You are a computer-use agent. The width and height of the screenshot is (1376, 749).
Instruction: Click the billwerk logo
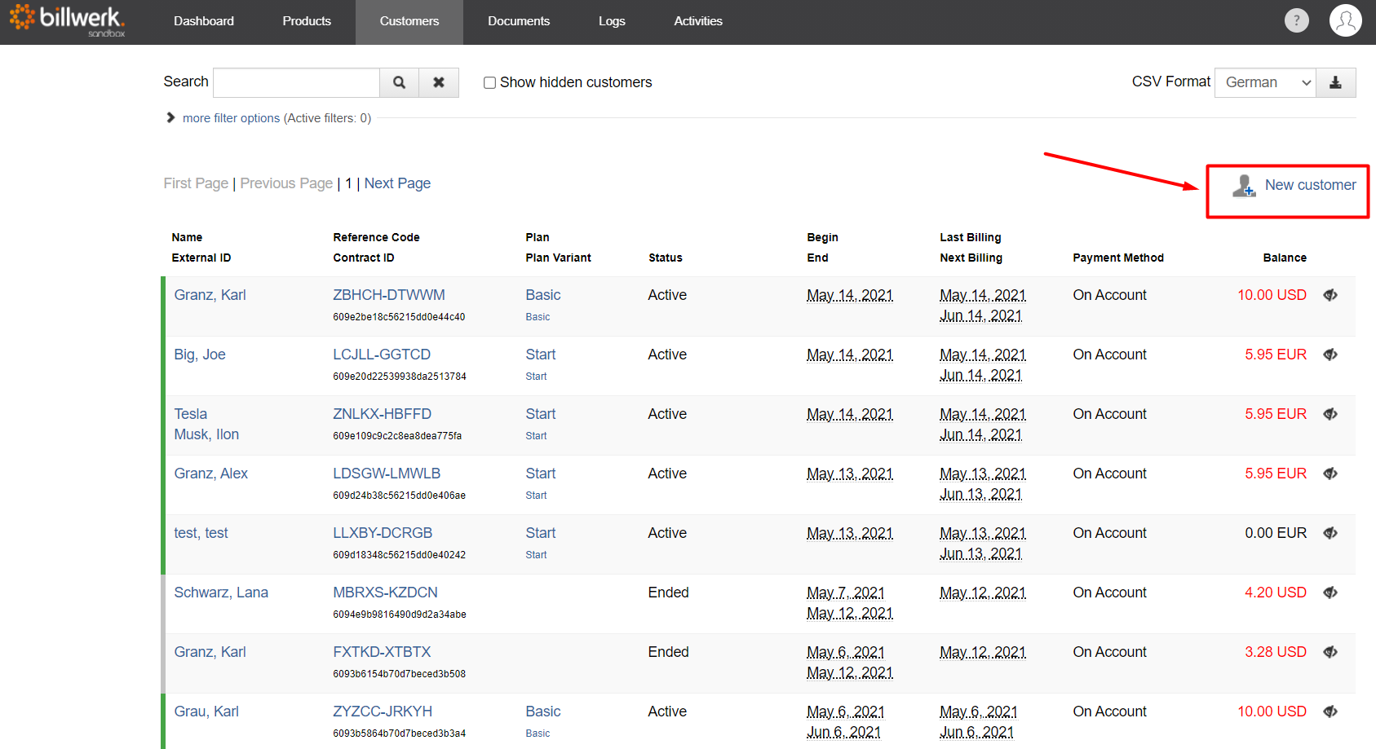[67, 21]
